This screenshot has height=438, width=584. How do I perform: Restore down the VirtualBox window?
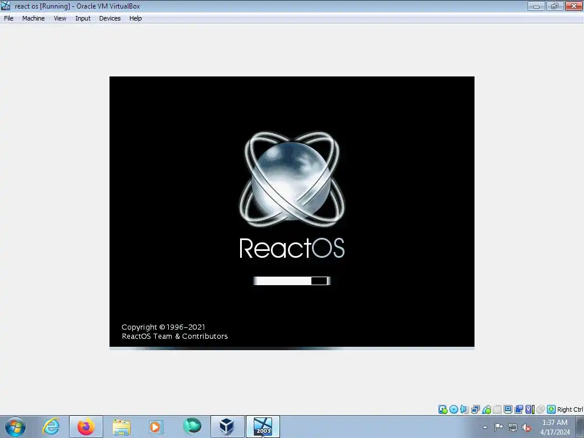coord(555,6)
